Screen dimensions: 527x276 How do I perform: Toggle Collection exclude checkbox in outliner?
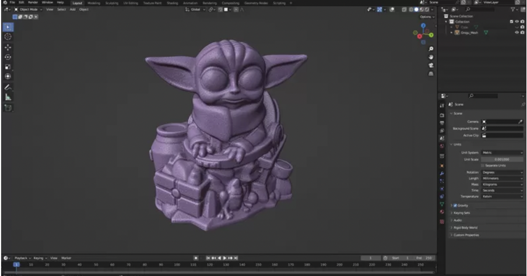tap(511, 22)
